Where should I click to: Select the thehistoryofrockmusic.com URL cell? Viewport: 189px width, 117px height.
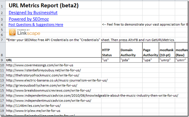54,75
